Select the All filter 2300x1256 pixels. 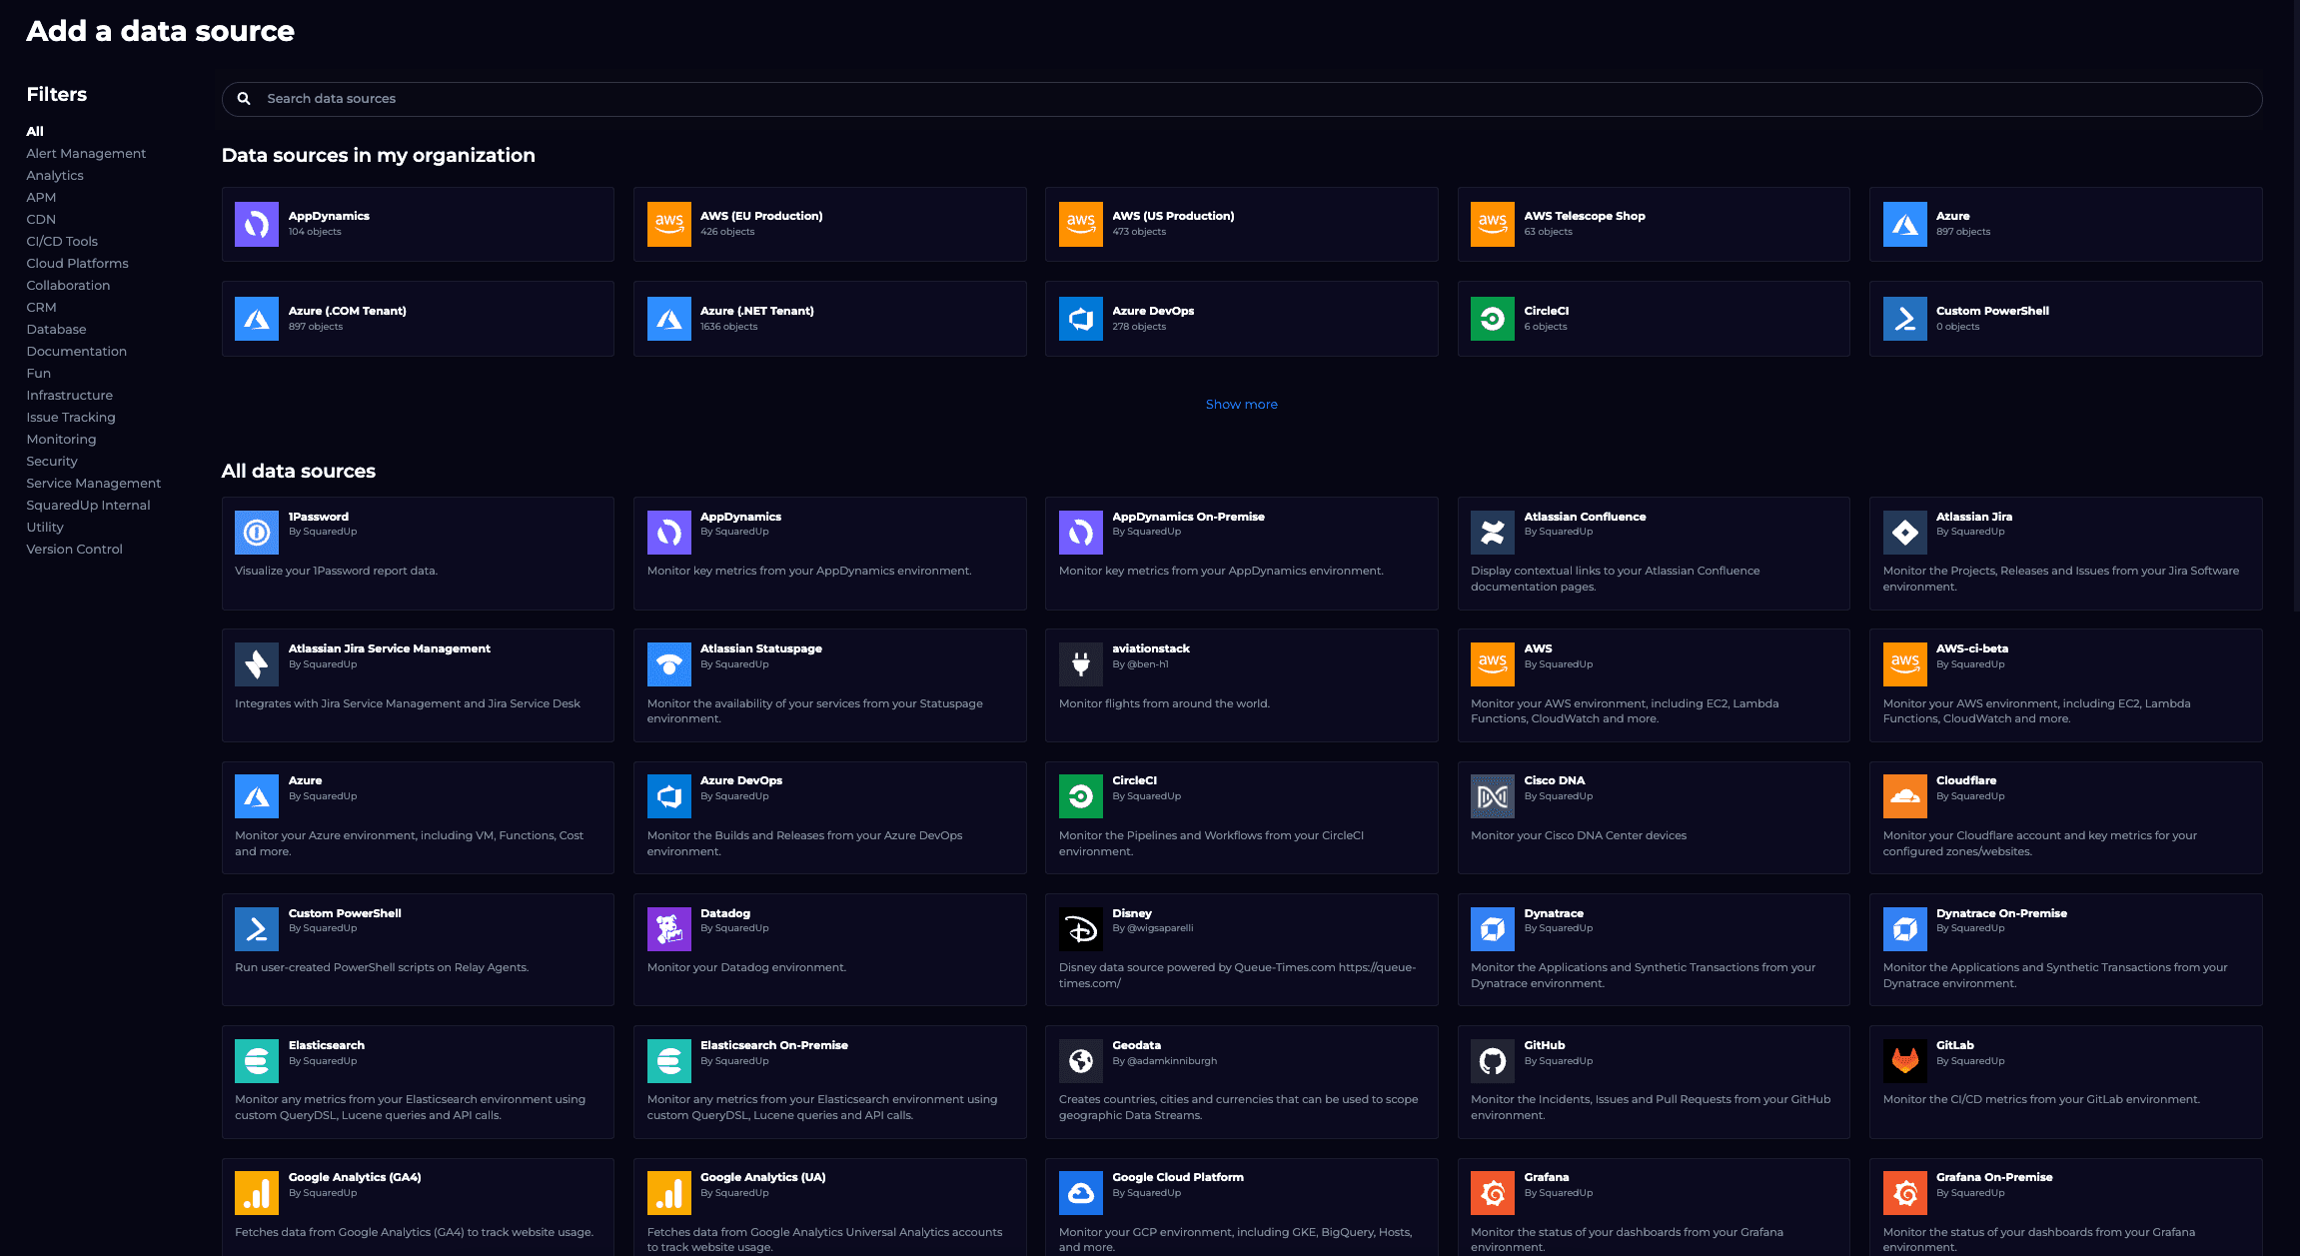[35, 131]
